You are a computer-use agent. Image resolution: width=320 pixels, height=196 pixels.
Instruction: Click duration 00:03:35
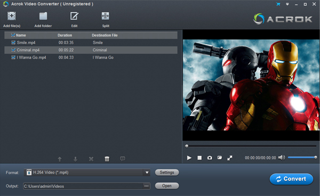click(66, 43)
